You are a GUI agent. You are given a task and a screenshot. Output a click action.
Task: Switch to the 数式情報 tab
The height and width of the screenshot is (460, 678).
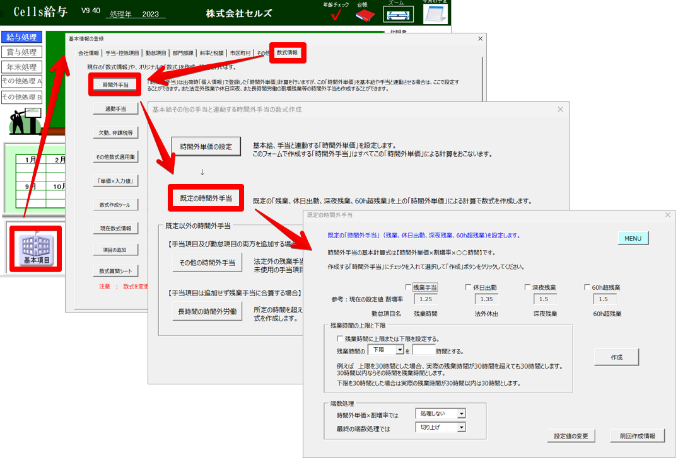point(287,52)
